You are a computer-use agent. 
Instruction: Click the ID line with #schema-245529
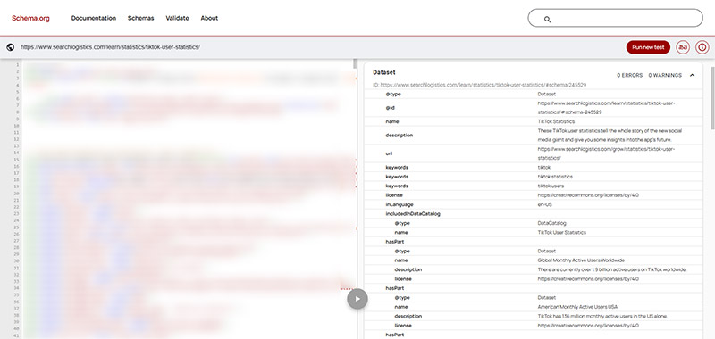coord(479,85)
